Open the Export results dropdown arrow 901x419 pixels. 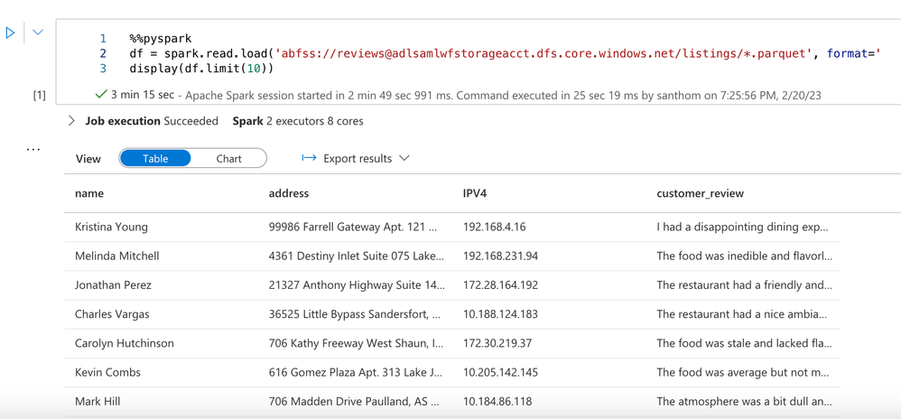click(x=404, y=159)
